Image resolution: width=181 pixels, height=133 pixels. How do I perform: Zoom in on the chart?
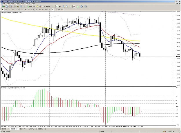(64, 6)
